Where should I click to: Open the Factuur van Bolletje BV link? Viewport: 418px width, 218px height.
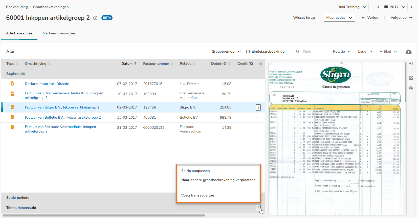63,117
